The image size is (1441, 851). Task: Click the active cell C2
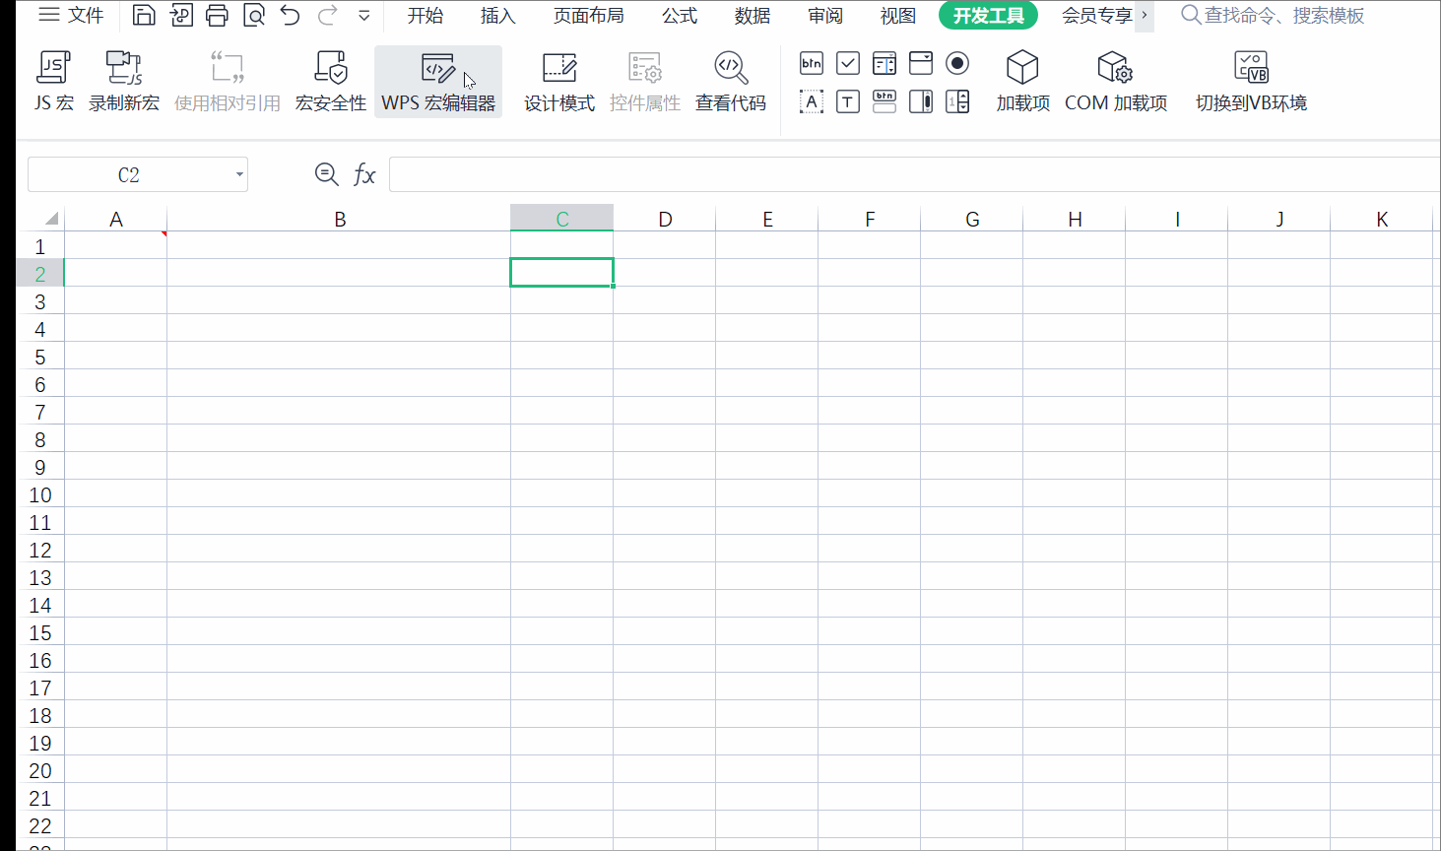click(561, 273)
